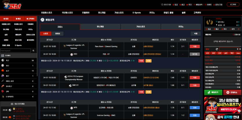Expand the 럭비 sport category

tap(8, 91)
